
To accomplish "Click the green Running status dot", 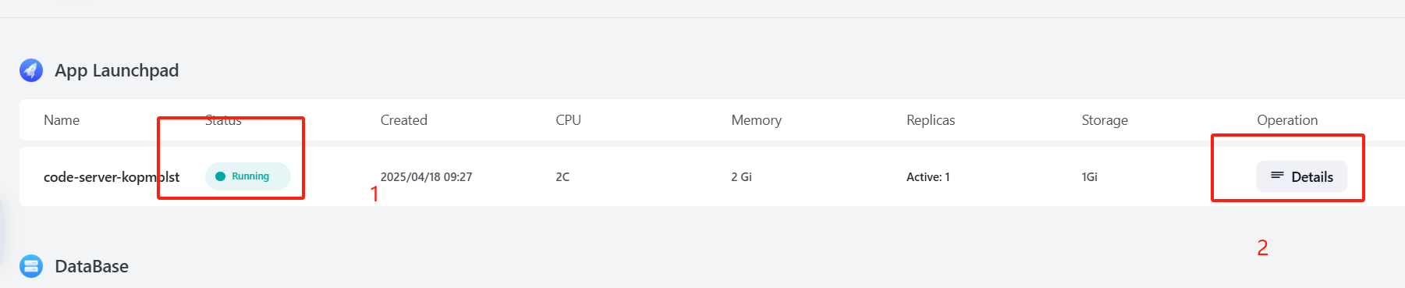I will pos(220,176).
